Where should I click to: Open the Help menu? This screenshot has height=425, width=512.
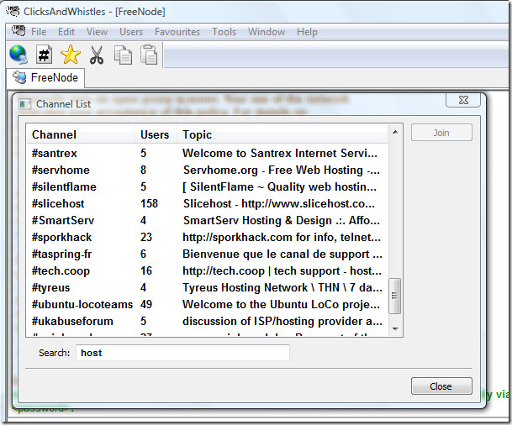tap(307, 32)
